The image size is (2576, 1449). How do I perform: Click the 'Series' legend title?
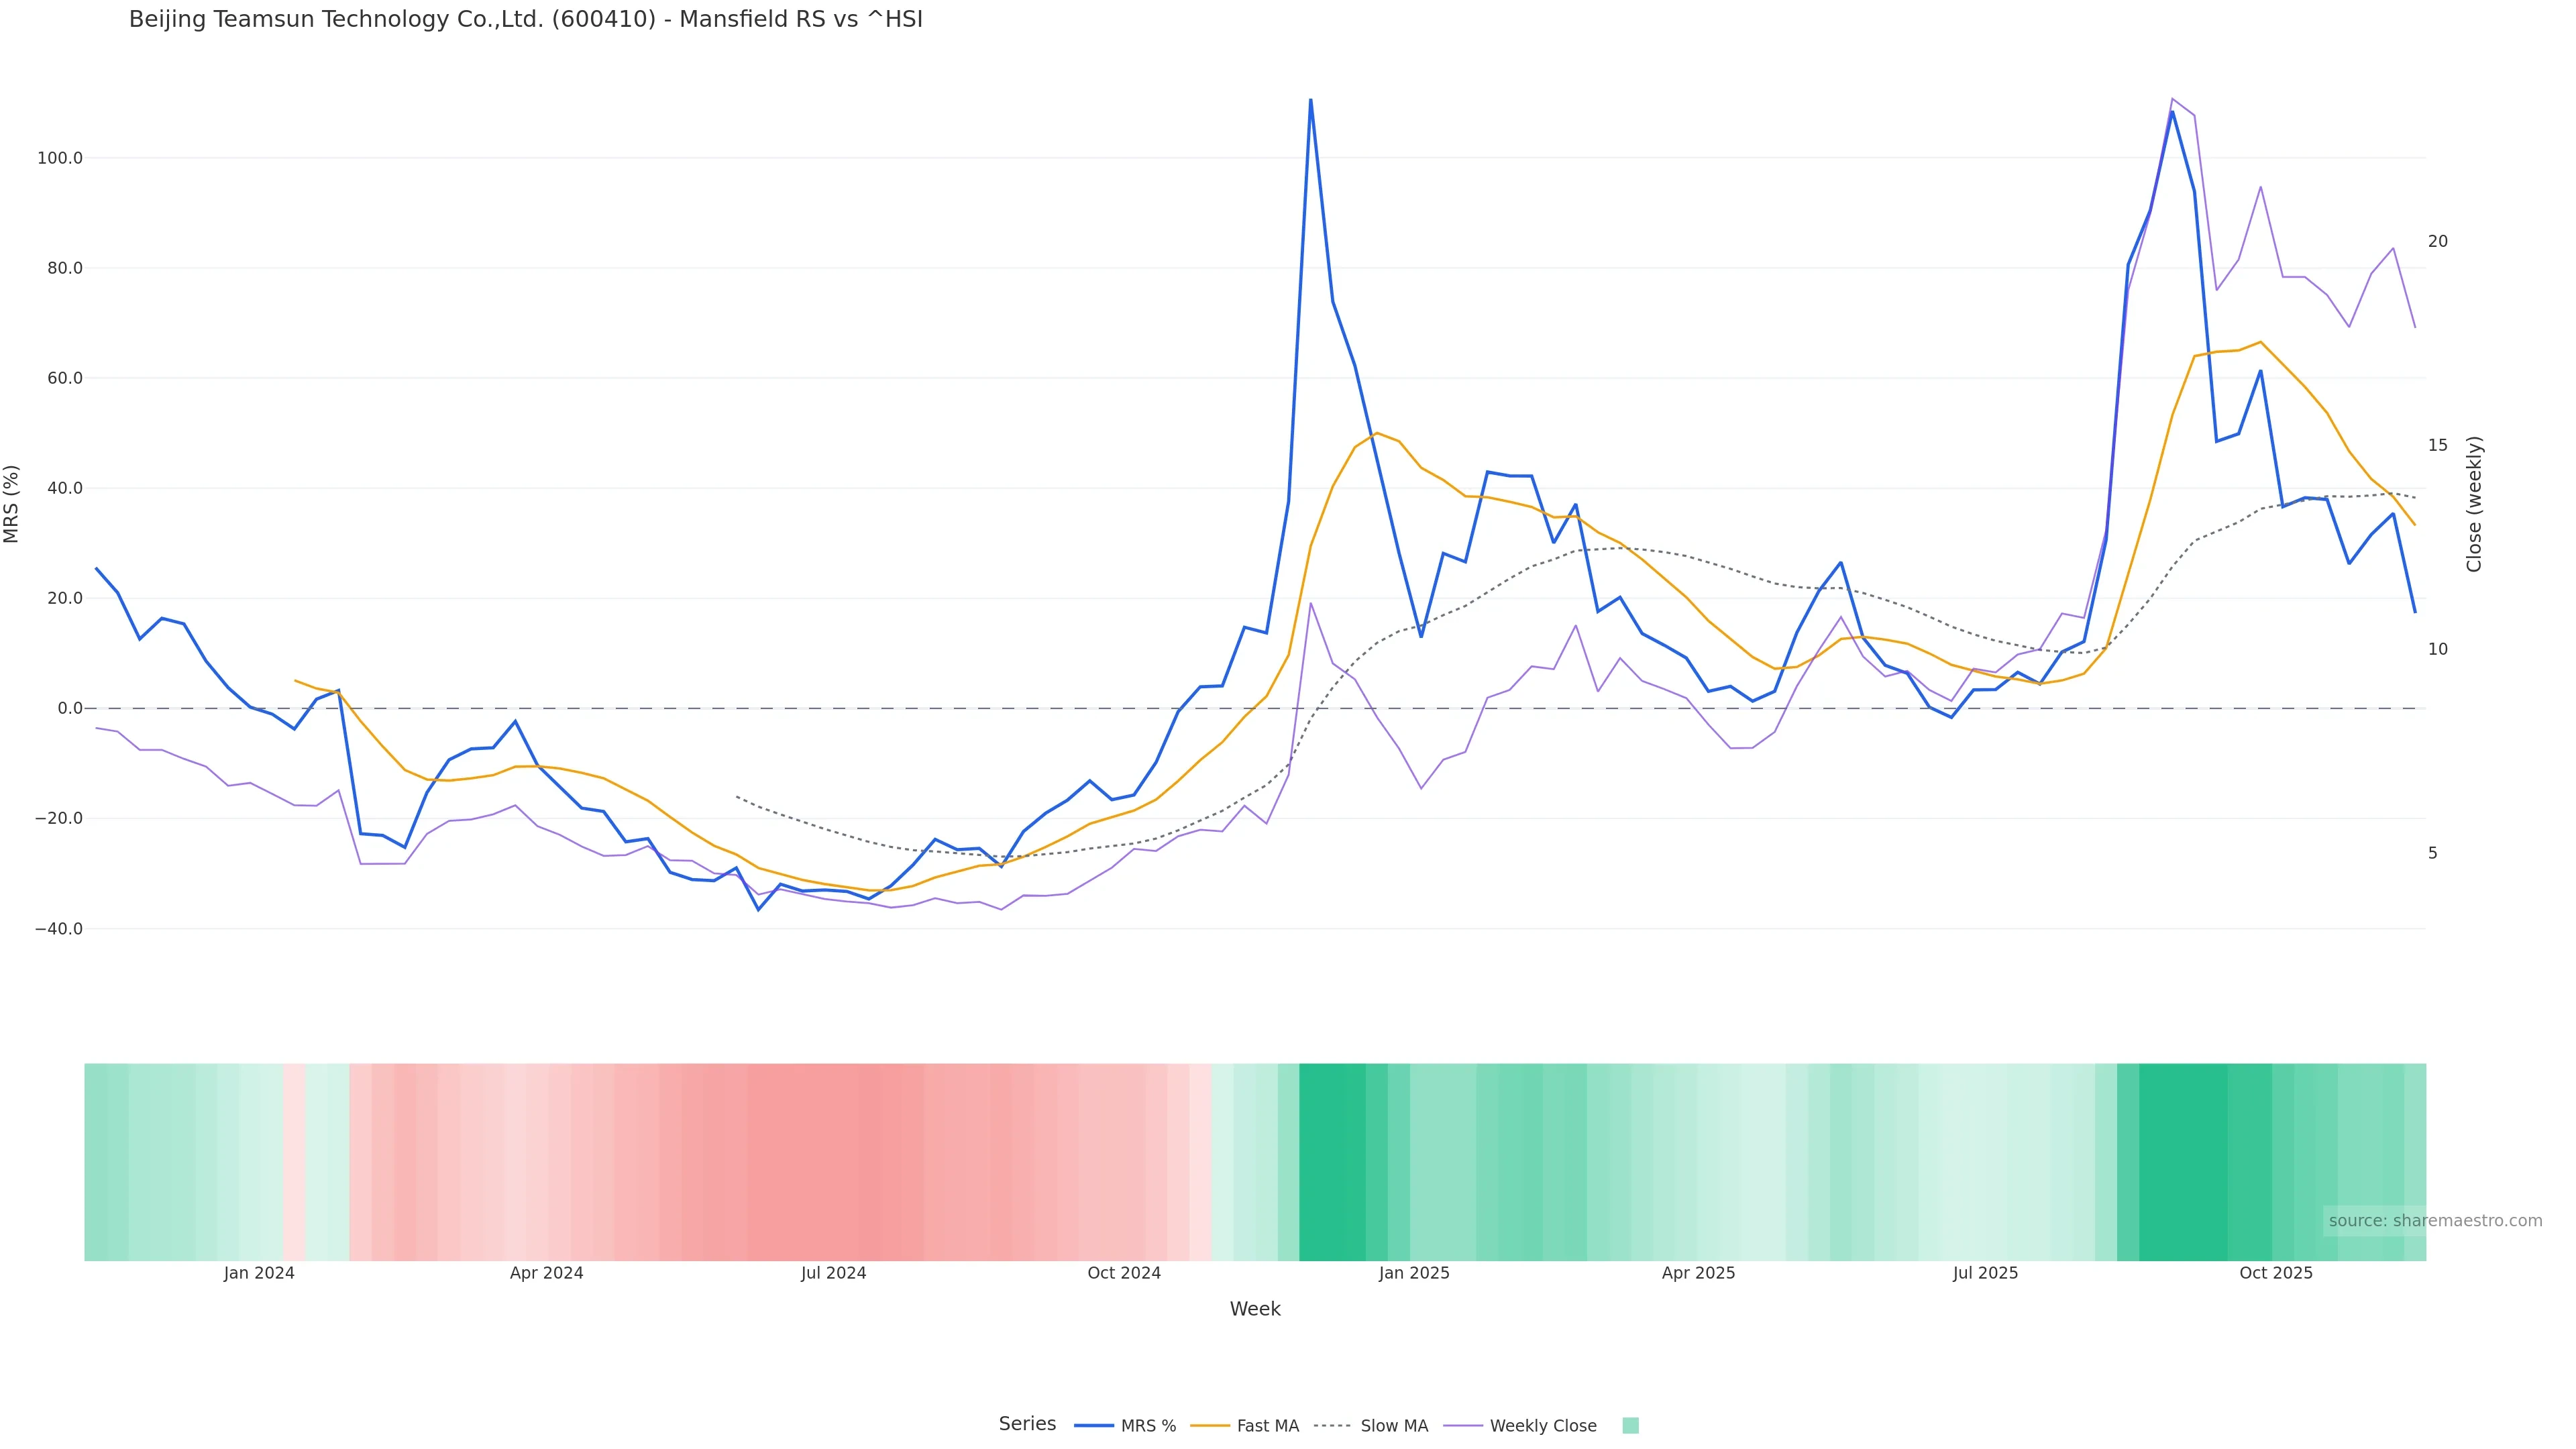[1027, 1424]
